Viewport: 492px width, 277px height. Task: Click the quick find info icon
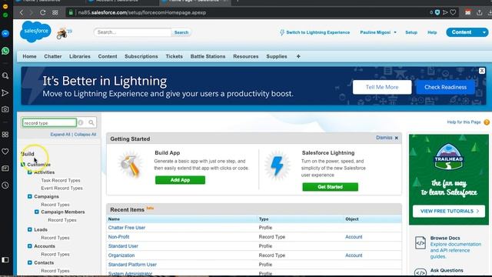[81, 123]
